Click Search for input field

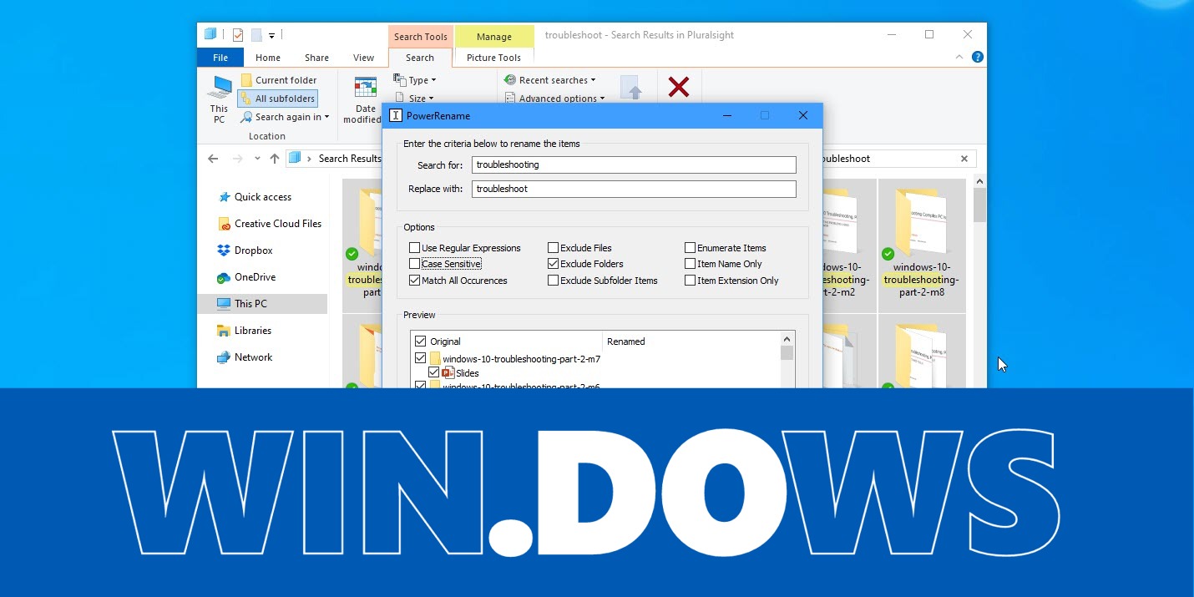[x=634, y=164]
